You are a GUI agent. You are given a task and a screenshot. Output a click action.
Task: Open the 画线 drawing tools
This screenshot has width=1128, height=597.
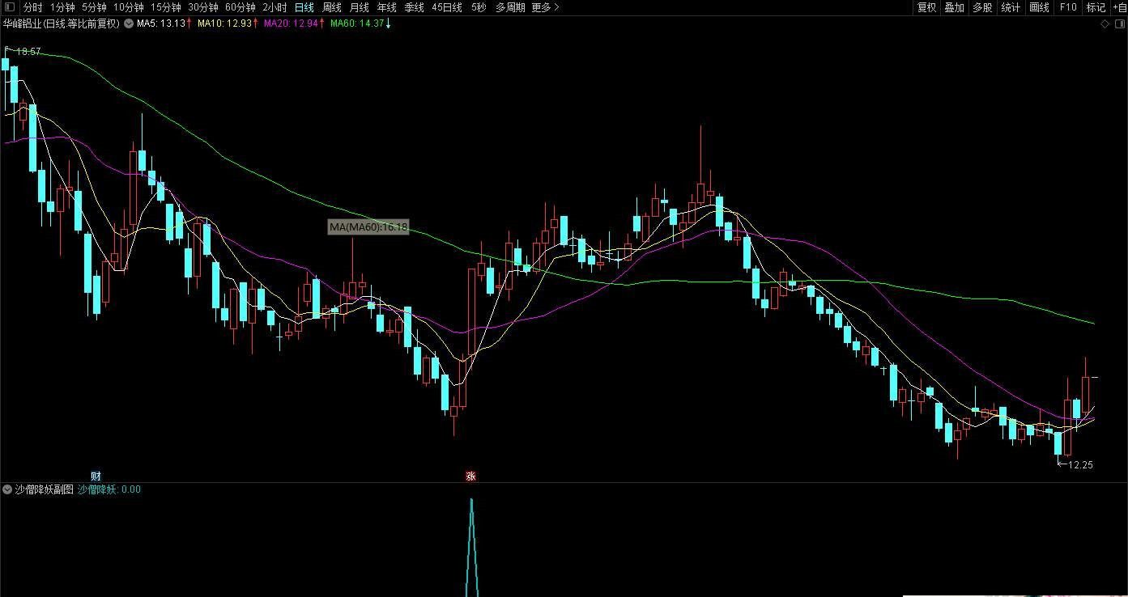click(x=1039, y=7)
